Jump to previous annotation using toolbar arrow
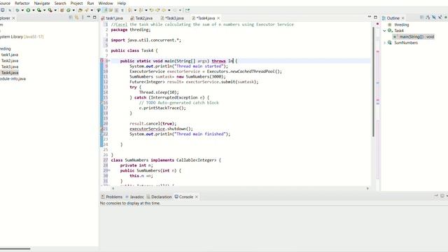The image size is (448, 252). coord(141,10)
